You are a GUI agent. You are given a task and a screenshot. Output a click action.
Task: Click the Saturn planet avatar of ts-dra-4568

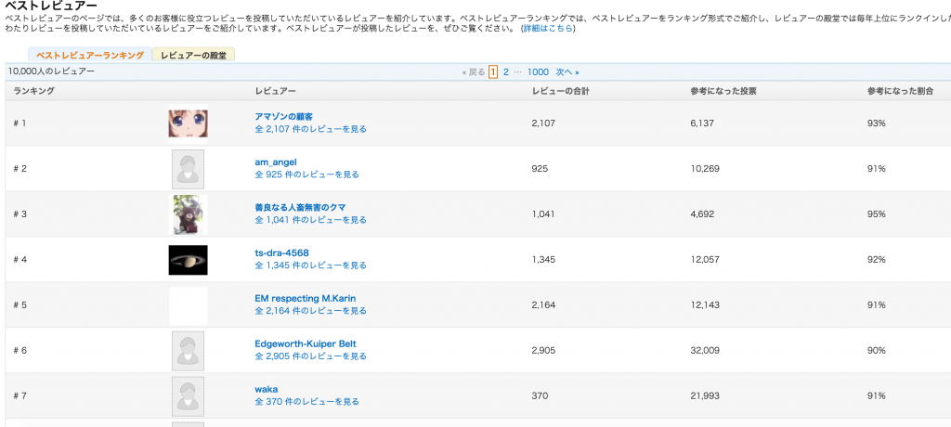coord(188,259)
